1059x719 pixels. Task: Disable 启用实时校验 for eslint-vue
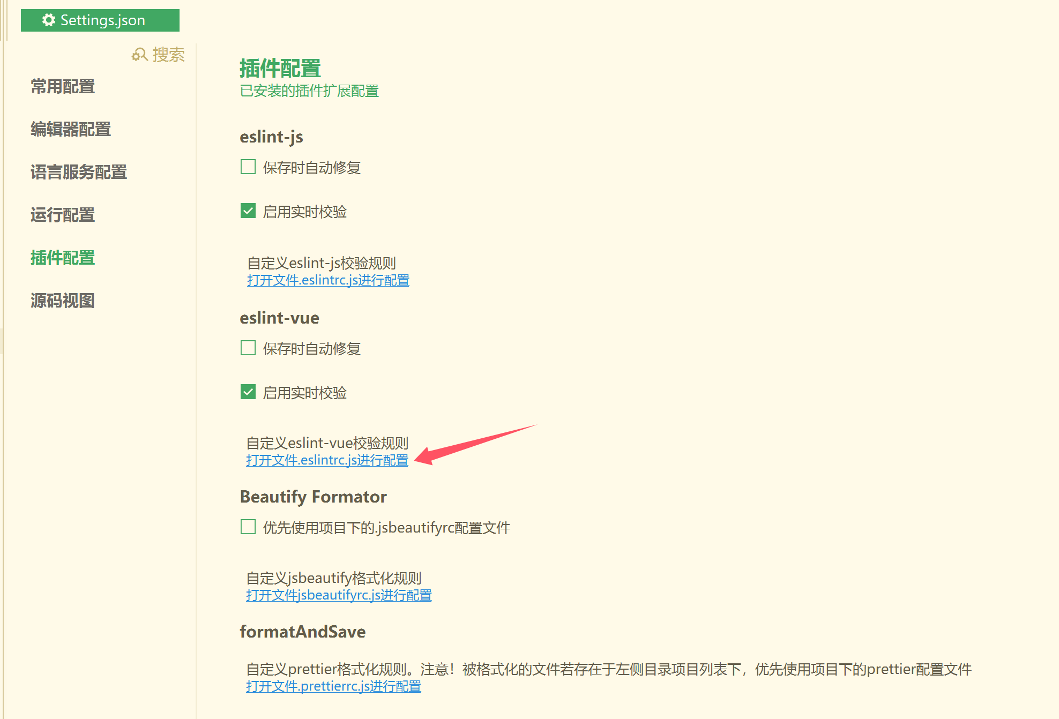248,392
